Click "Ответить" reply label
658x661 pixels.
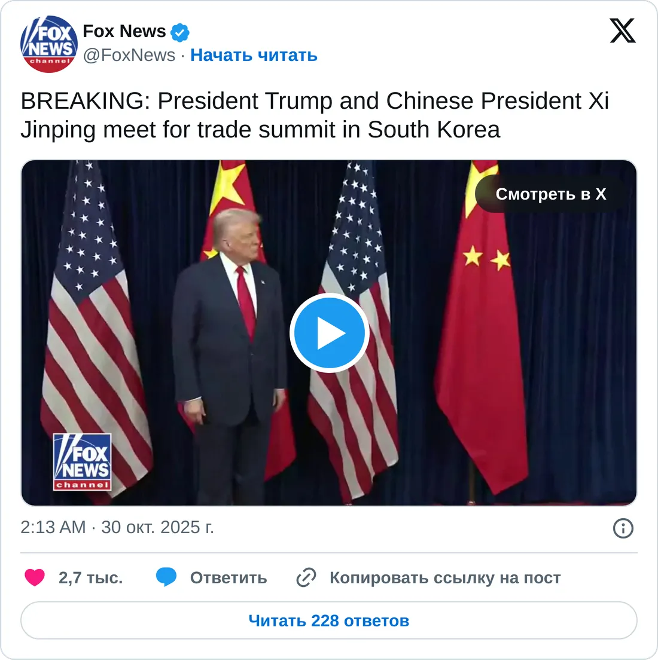(x=229, y=577)
